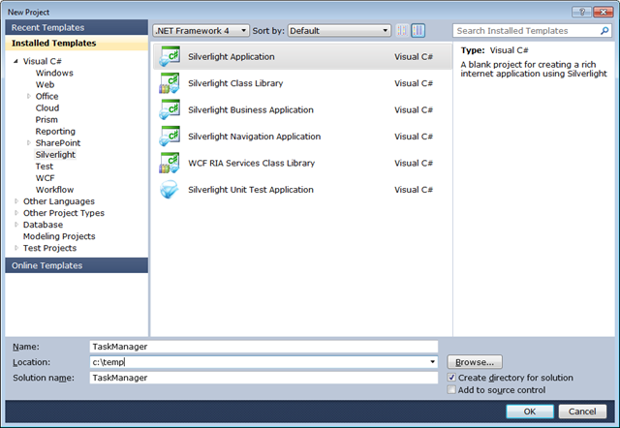Click the WCF RIA Services Class Library icon
Screen dimensions: 620x428
(x=169, y=163)
